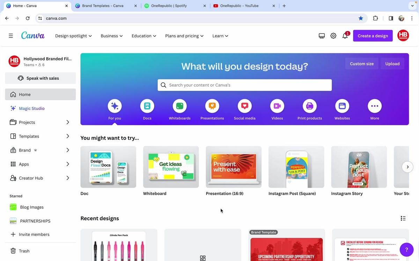The height and width of the screenshot is (261, 419).
Task: Open the Plans and pricing dropdown
Action: [184, 36]
